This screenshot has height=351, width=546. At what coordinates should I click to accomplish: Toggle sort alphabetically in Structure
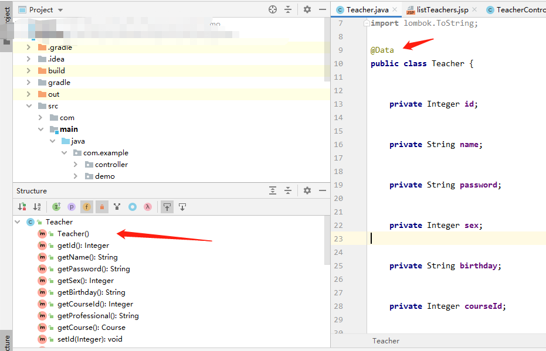[x=37, y=207]
